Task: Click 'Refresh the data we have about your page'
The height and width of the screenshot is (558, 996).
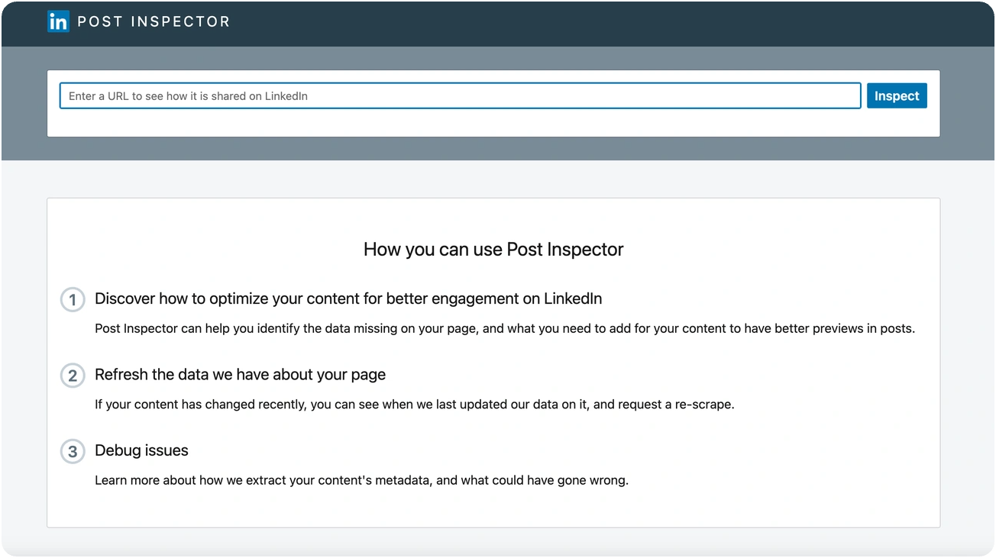Action: pos(240,375)
